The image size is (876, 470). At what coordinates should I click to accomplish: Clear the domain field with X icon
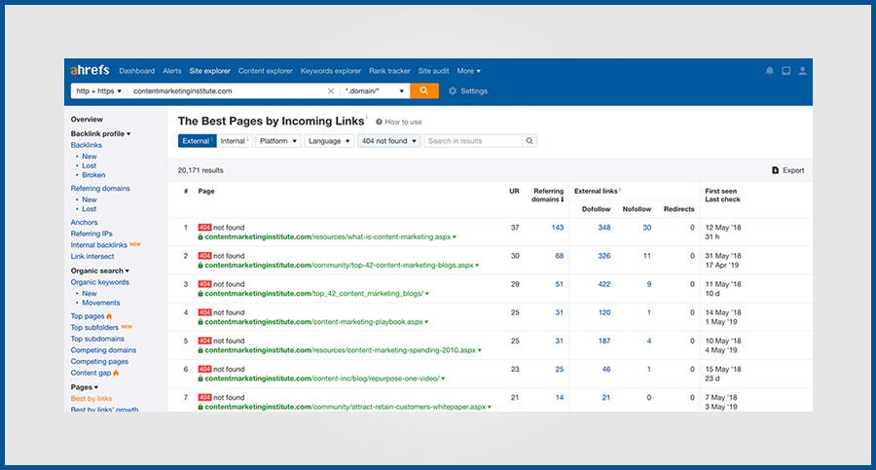(x=331, y=91)
